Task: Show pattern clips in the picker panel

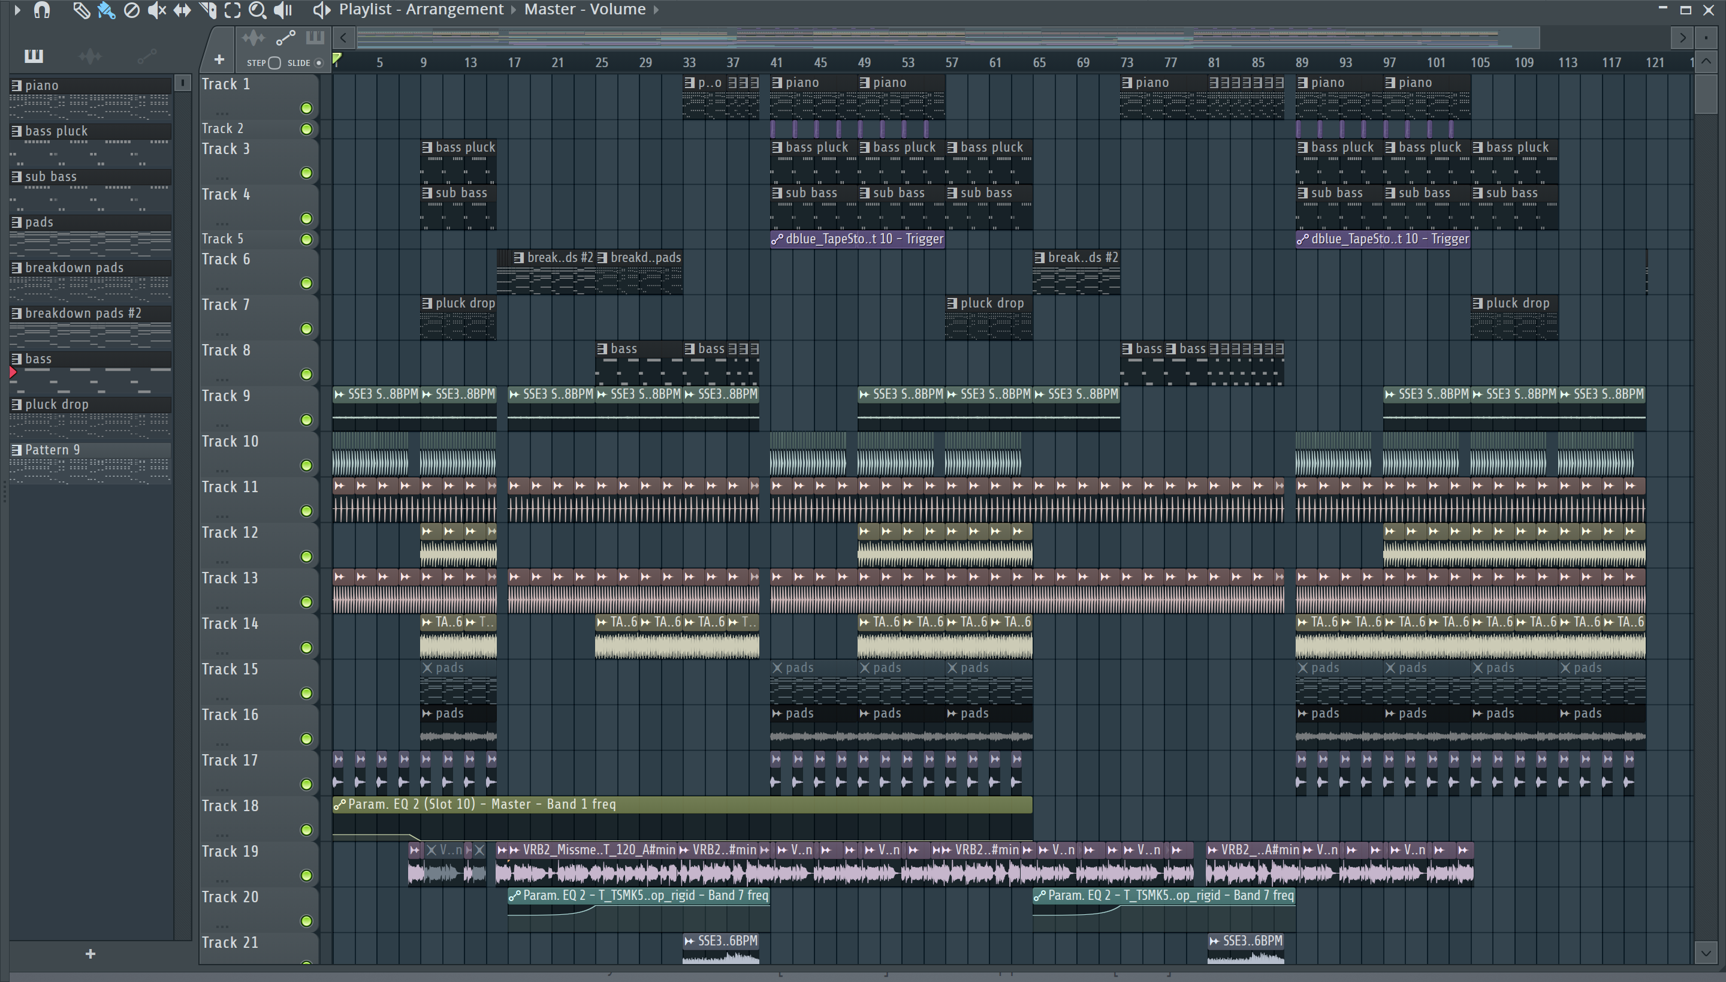Action: [x=34, y=56]
